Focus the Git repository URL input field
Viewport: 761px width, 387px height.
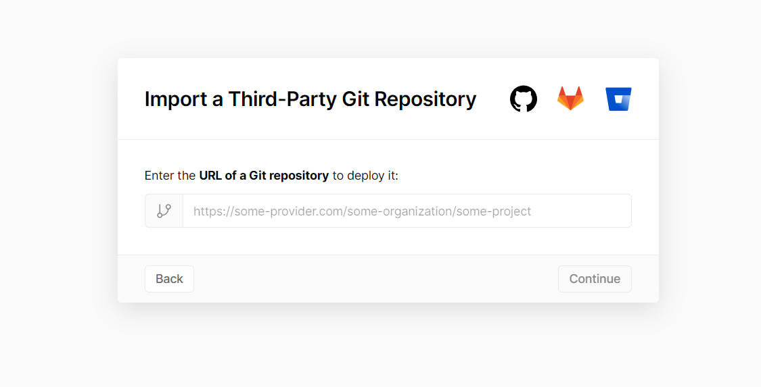point(406,211)
